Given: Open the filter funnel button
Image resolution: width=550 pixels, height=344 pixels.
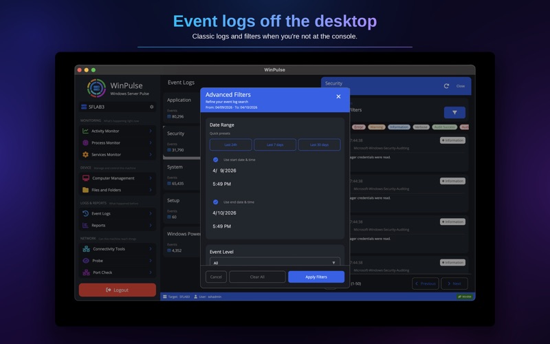Looking at the screenshot, I should pos(454,113).
